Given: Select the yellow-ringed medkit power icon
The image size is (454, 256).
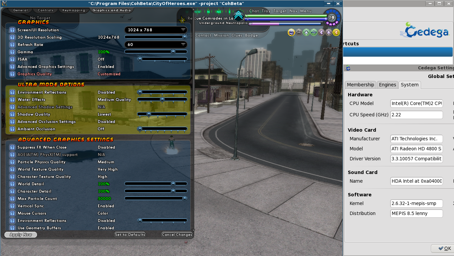Looking at the screenshot, I should [x=291, y=32].
